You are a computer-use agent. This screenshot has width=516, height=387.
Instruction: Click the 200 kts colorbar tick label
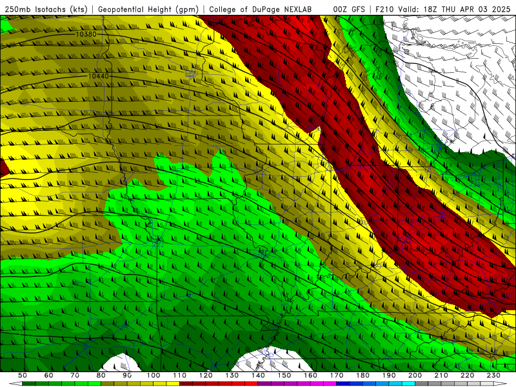[x=415, y=375]
